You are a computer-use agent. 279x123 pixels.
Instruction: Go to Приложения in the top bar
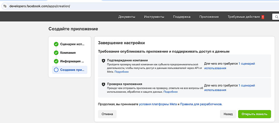point(209,17)
